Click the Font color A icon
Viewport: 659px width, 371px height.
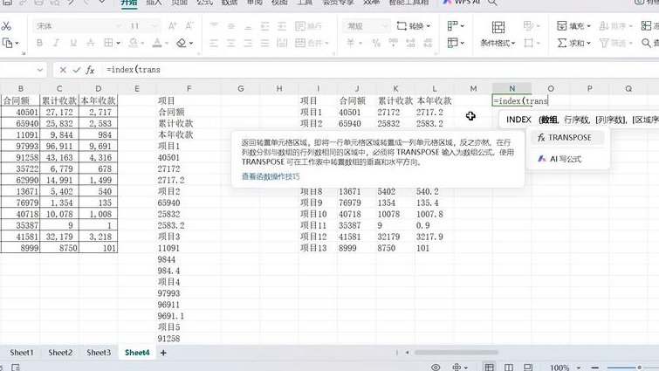pos(157,43)
